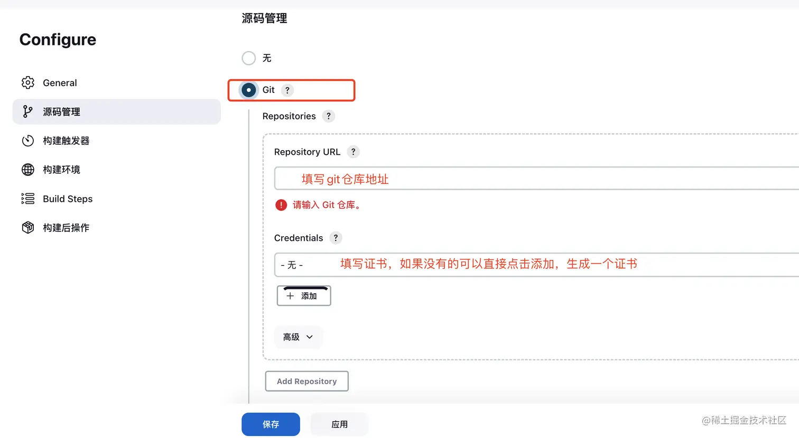Screen dimensions: 799x438
Task: Click the 构建触发器 clock icon
Action: [x=28, y=141]
